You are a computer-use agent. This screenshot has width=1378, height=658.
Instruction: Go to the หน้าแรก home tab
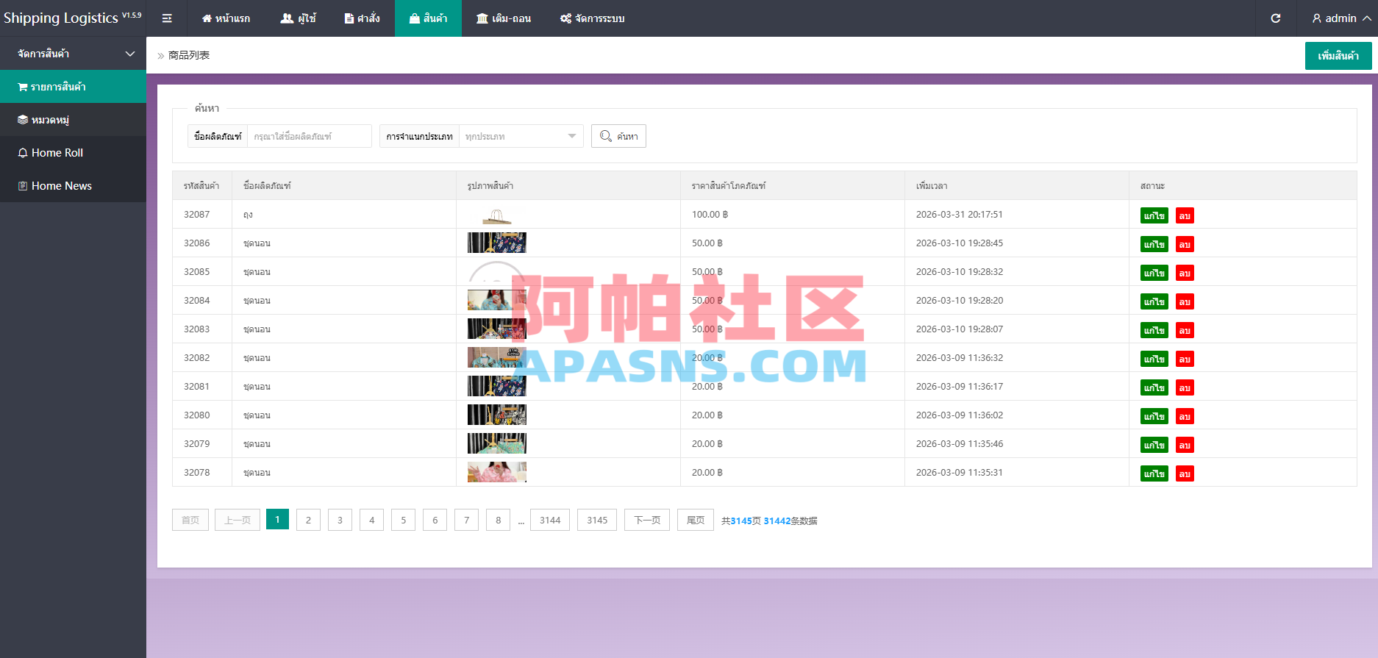tap(226, 18)
